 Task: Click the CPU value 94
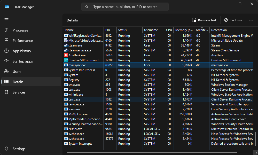(169, 70)
